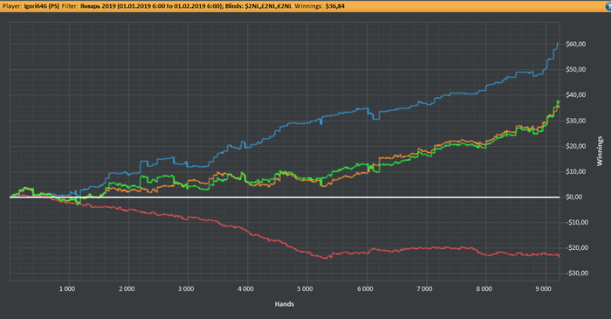
Task: Open the blue help question mark icon
Action: tap(608, 6)
